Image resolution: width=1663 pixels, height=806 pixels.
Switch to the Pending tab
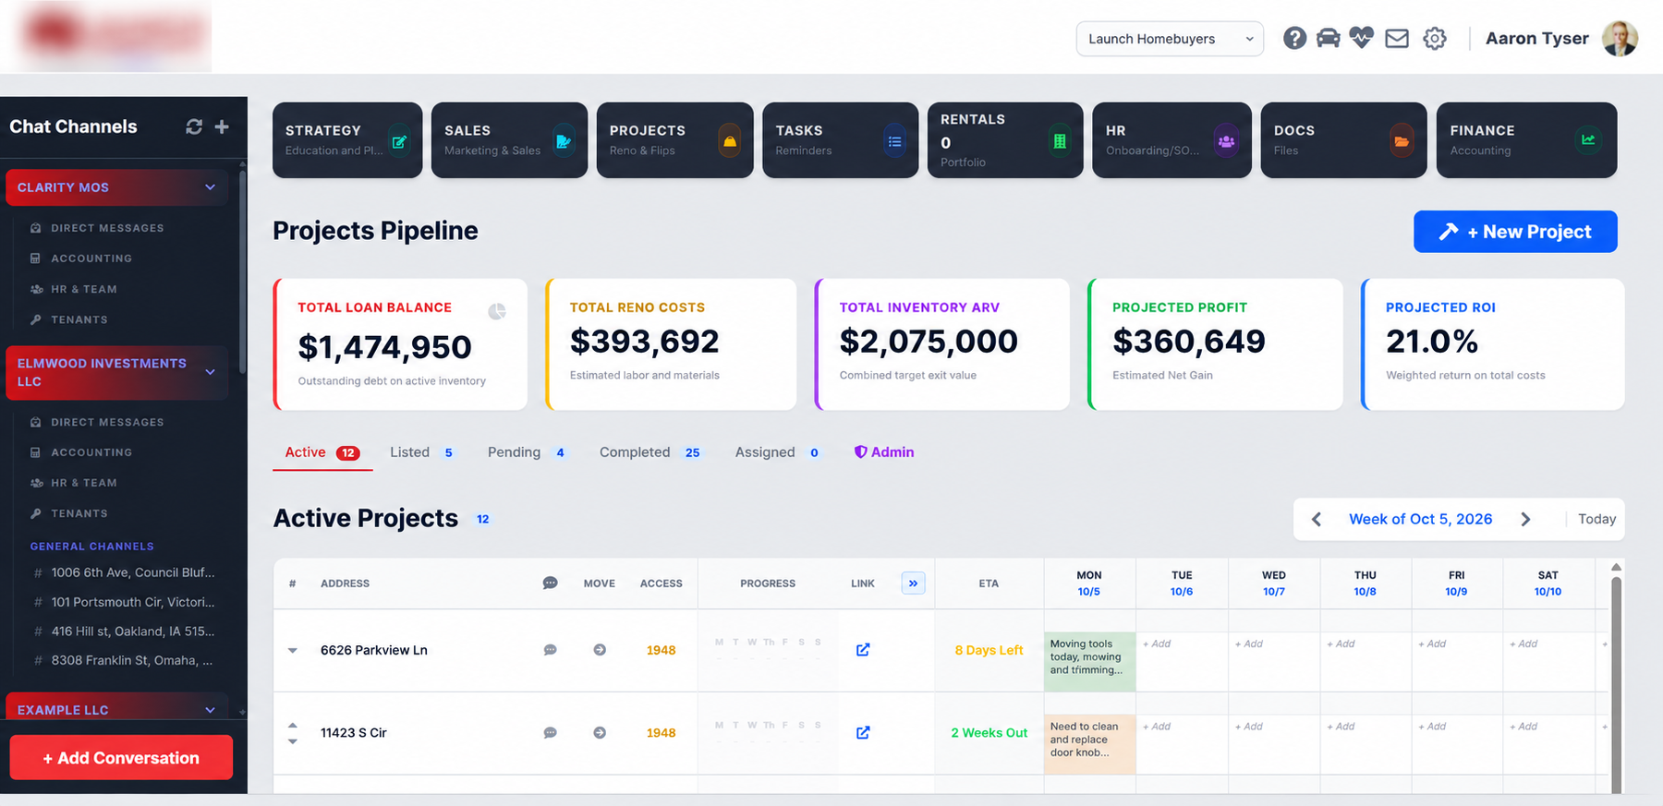coord(527,452)
